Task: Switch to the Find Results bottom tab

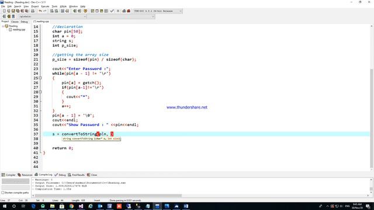Action: click(x=76, y=175)
